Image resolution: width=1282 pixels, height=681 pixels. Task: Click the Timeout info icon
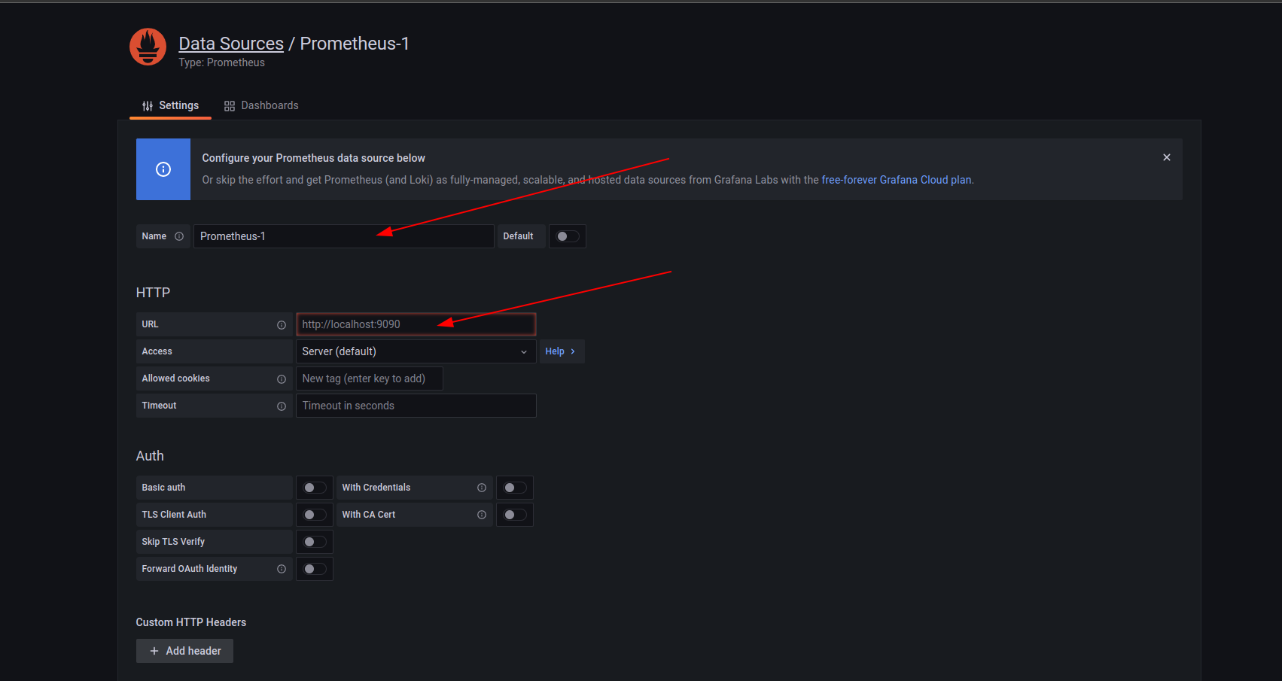click(282, 406)
